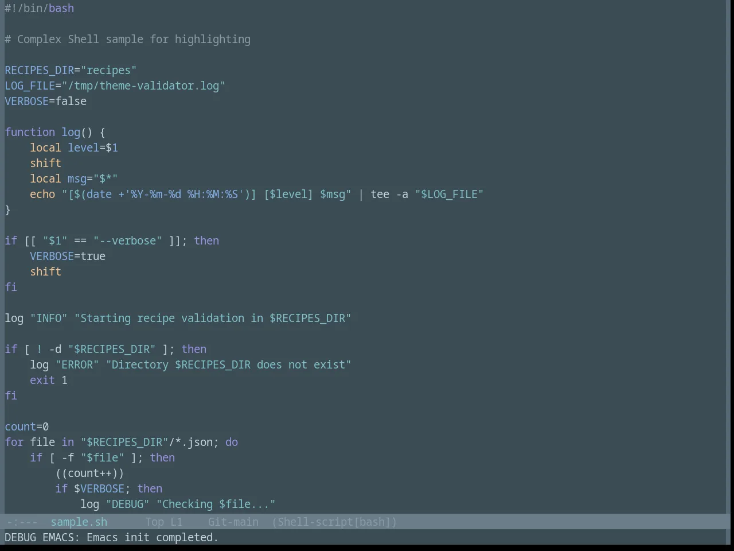The width and height of the screenshot is (734, 551).
Task: Click the count=0 line
Action: click(x=27, y=426)
